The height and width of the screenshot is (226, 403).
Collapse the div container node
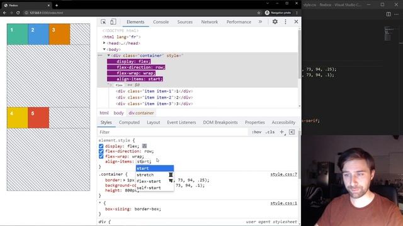click(108, 55)
